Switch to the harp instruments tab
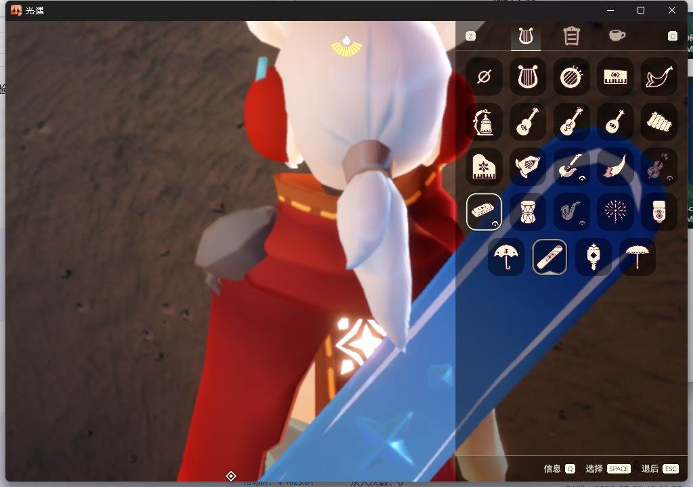 pyautogui.click(x=525, y=37)
